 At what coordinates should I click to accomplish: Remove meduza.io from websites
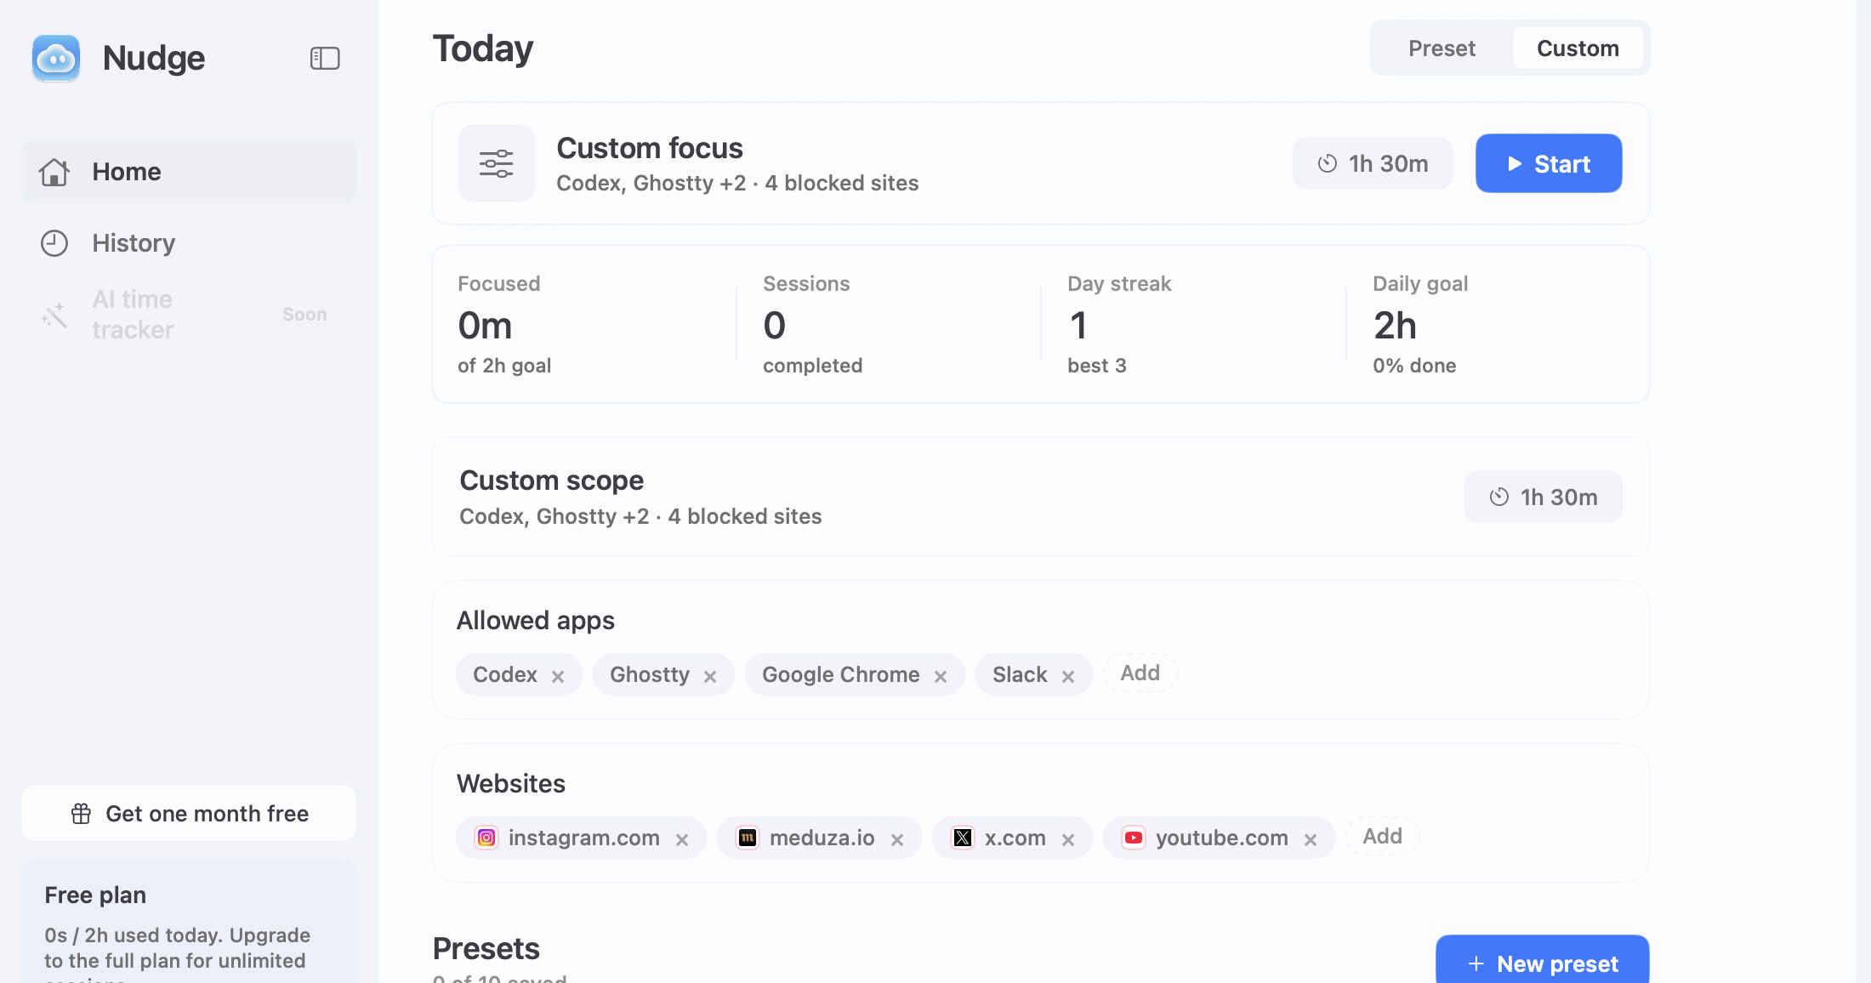coord(897,839)
